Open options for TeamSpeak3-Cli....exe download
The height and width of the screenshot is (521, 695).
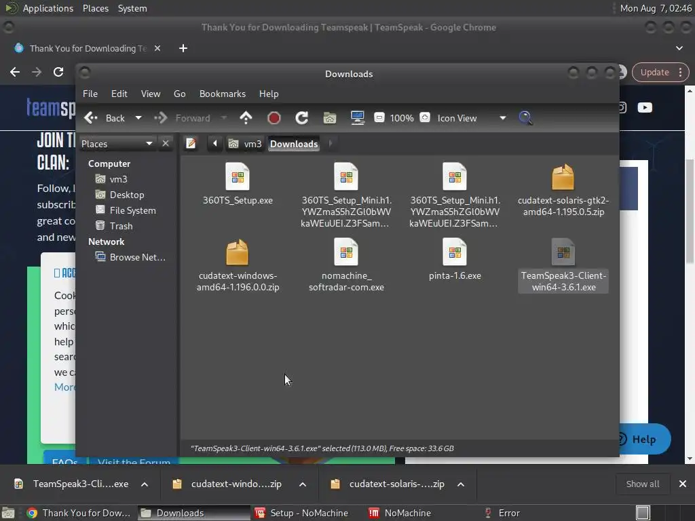pos(145,484)
